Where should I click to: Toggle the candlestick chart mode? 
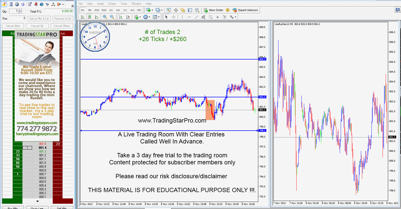(x=90, y=17)
